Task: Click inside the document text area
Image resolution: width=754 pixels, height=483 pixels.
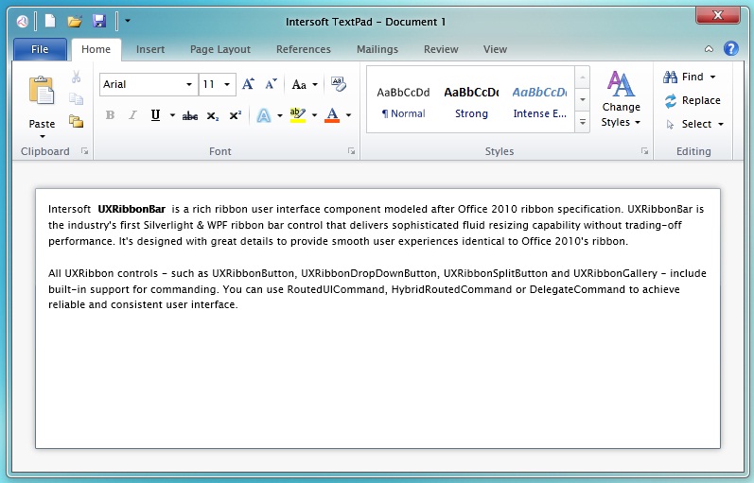Action: pyautogui.click(x=377, y=319)
